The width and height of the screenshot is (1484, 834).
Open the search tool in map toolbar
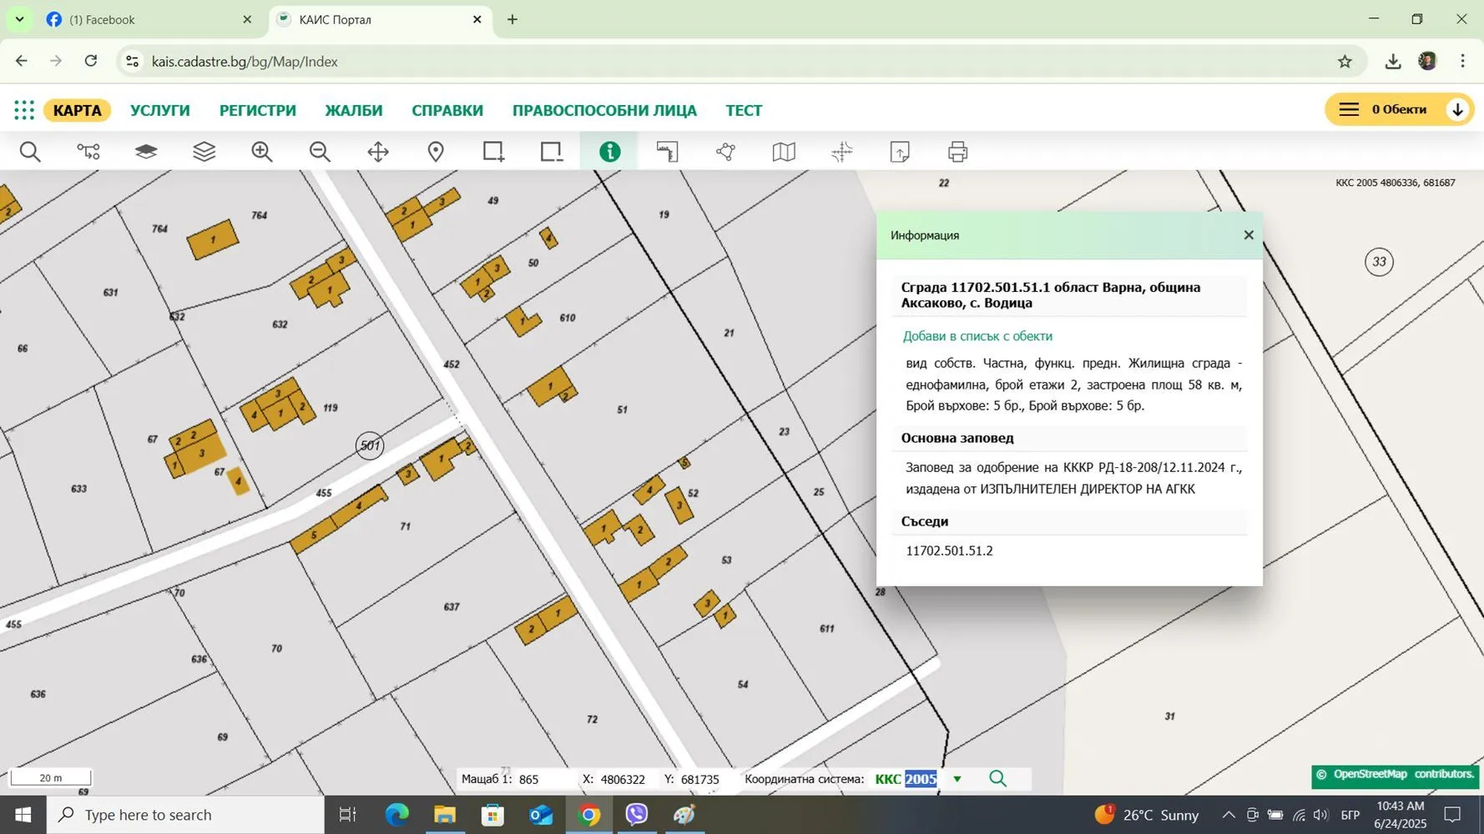30,152
